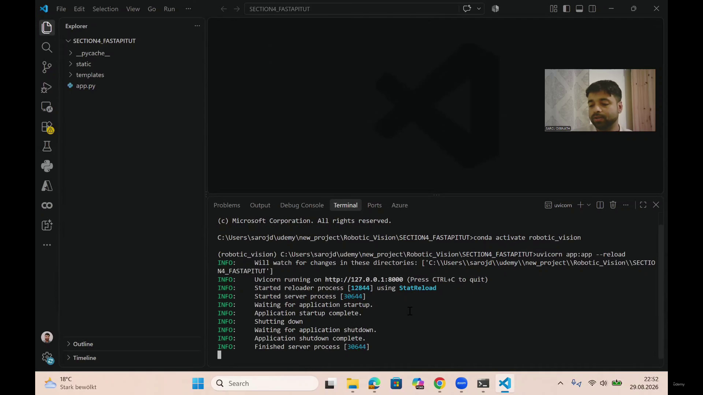Open the Explorer view in activity bar

47,27
